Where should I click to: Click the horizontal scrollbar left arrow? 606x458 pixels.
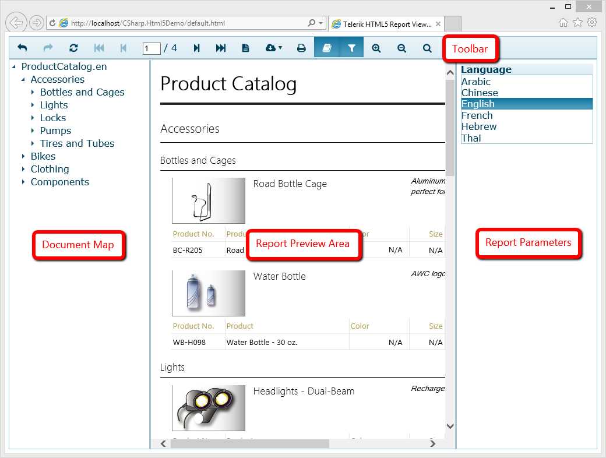[164, 443]
